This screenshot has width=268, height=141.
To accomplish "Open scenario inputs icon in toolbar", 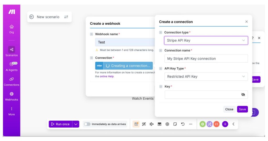I will [x=159, y=124].
